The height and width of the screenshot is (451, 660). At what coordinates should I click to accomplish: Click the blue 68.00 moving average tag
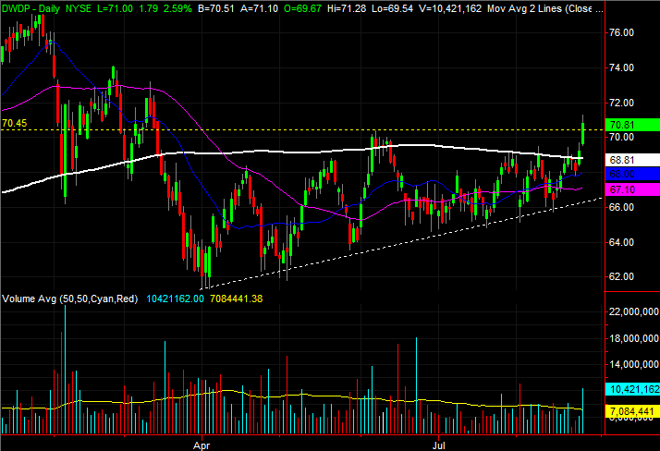tap(632, 174)
